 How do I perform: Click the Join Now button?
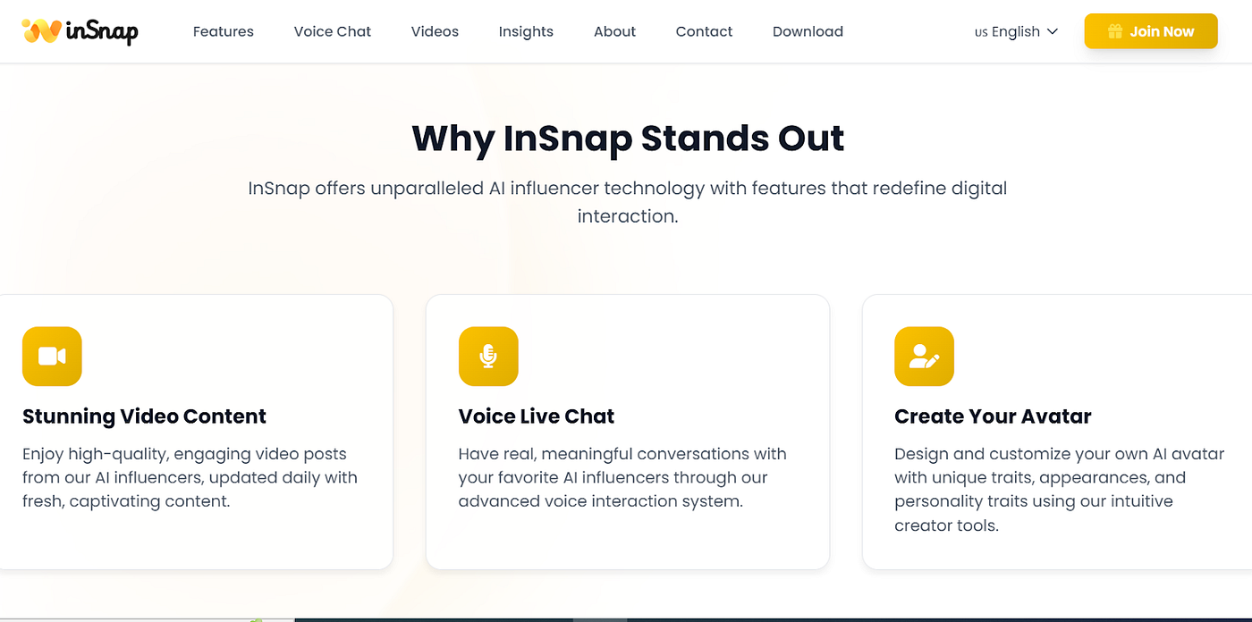tap(1151, 31)
